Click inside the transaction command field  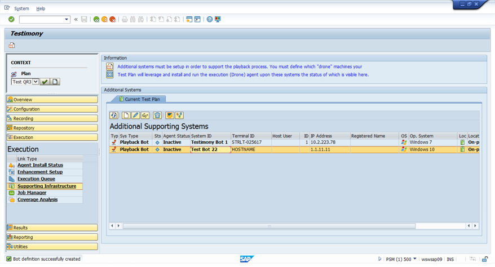click(x=42, y=20)
